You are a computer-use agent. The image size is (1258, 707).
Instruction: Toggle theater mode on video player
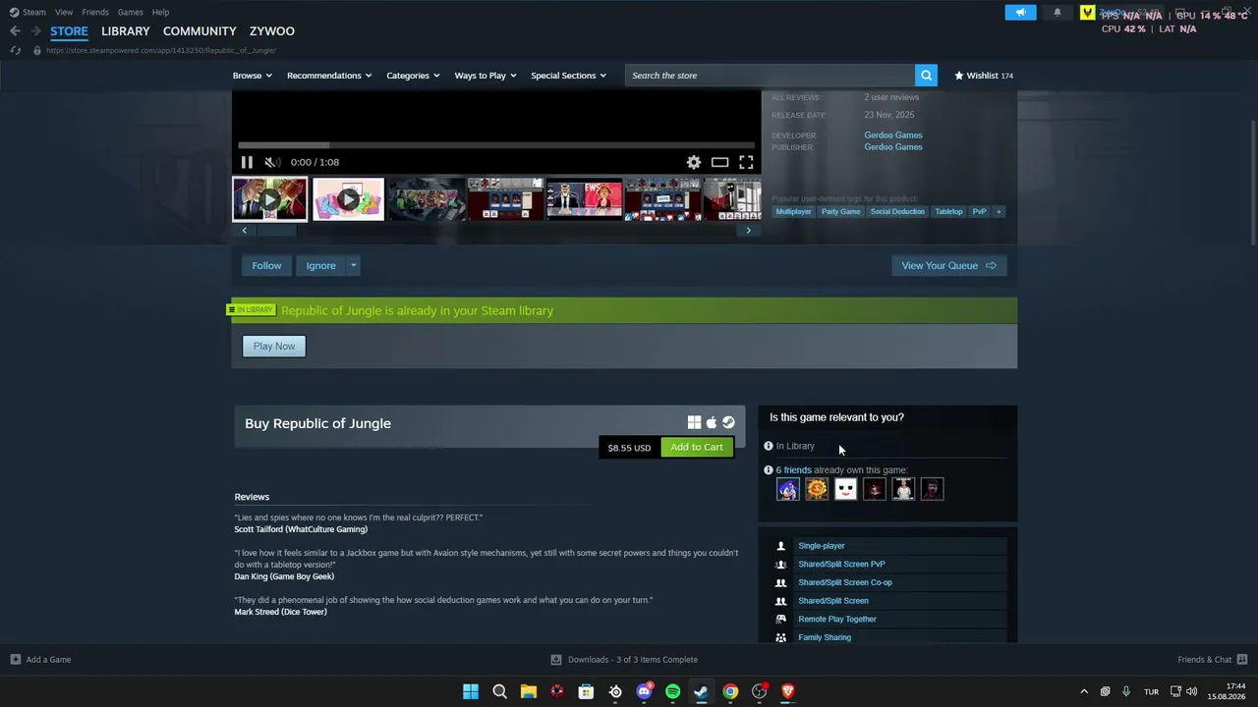point(720,162)
